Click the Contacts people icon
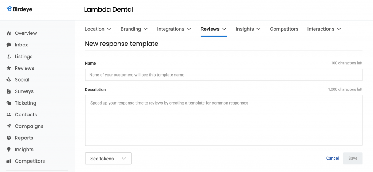373x172 pixels. click(9, 114)
